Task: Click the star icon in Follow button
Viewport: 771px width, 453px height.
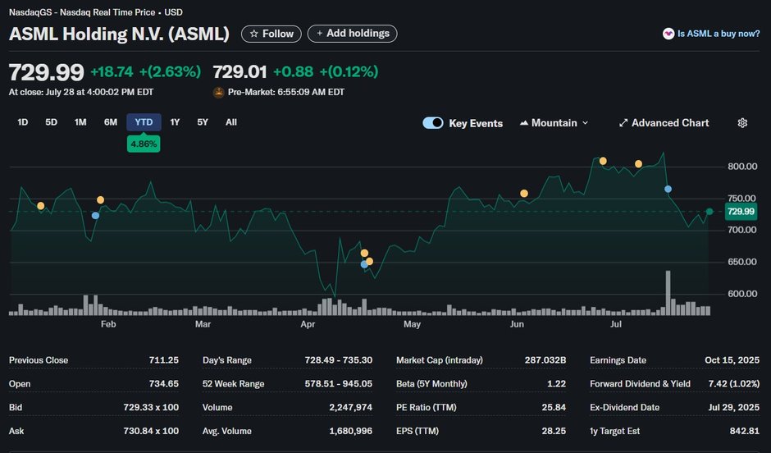Action: tap(253, 34)
